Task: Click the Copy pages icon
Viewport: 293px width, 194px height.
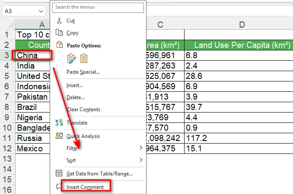Action: click(59, 33)
